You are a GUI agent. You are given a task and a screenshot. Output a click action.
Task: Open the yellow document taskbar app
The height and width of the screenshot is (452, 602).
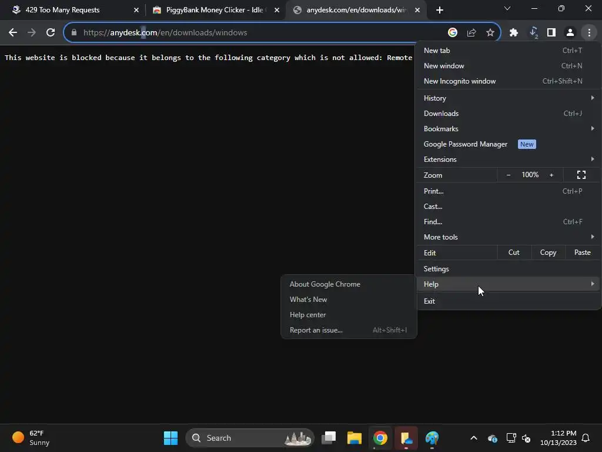click(406, 438)
